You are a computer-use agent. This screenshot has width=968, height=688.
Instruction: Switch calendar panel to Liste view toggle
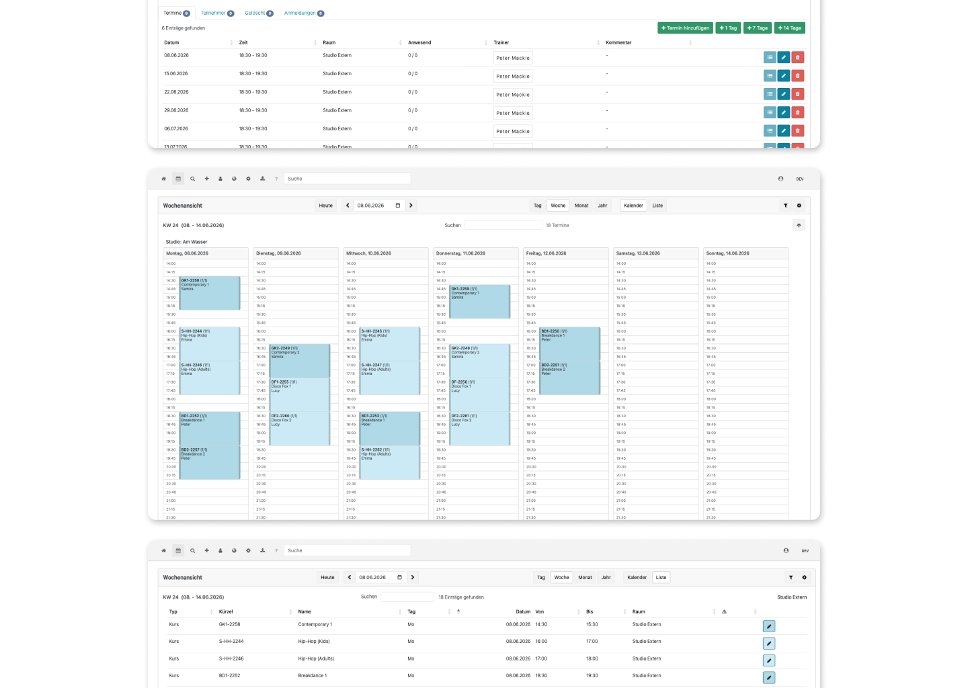pos(657,206)
